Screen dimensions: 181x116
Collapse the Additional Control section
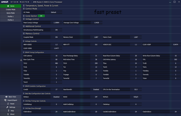coord(24,26)
